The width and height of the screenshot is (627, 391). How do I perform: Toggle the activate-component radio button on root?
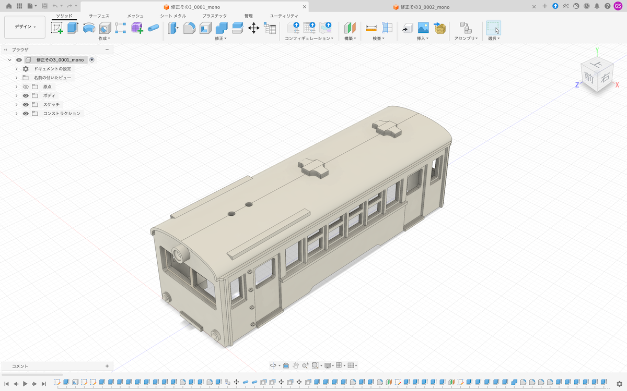(x=92, y=60)
